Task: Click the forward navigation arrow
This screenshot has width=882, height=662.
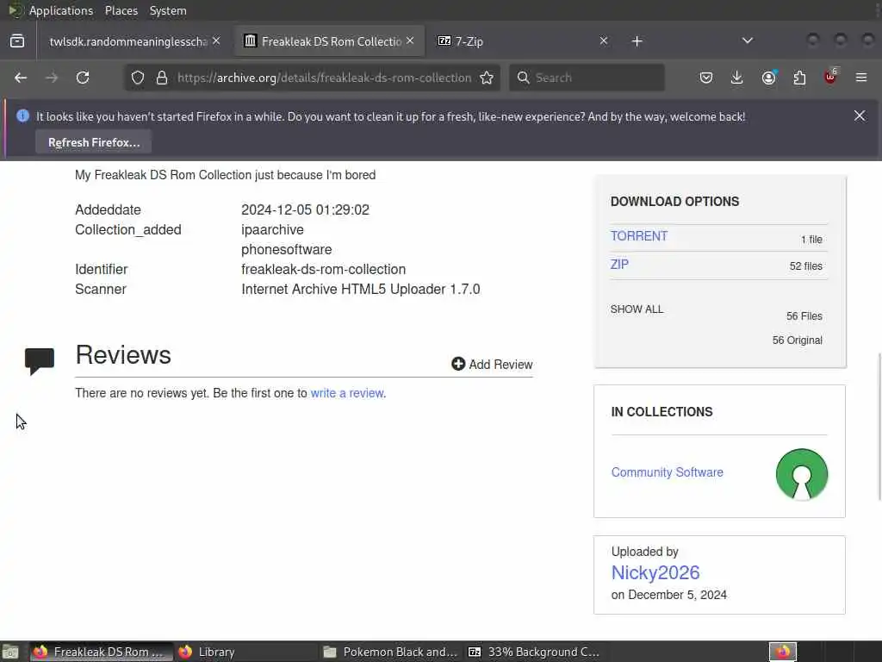Action: click(52, 78)
